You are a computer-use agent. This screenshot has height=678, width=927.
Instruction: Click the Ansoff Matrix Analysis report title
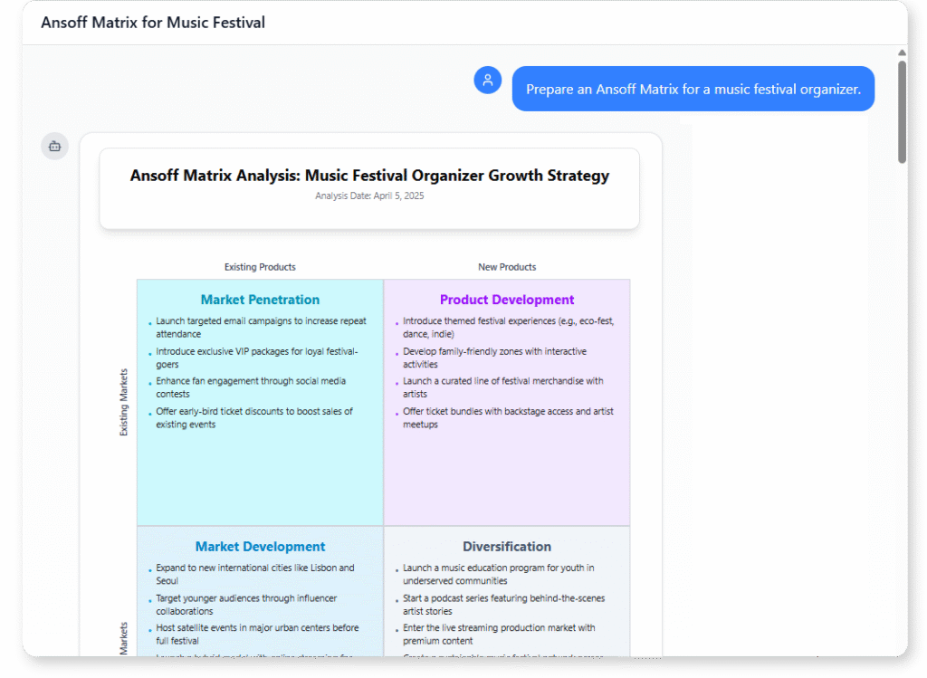click(369, 175)
